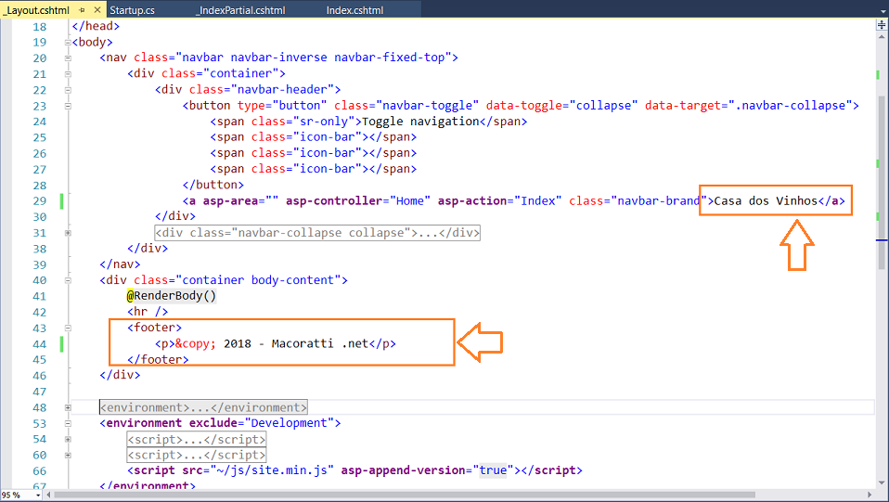
Task: Click the "container body-content" class value
Action: (x=258, y=280)
